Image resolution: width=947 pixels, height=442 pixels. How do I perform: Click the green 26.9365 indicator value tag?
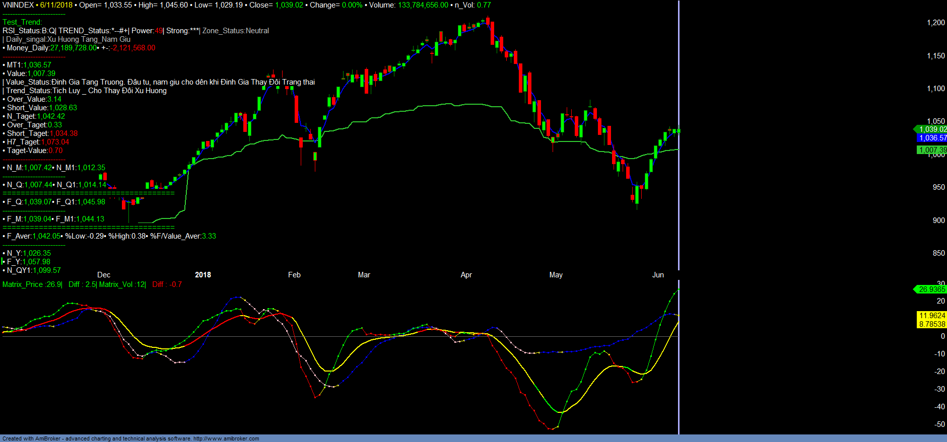(x=931, y=289)
